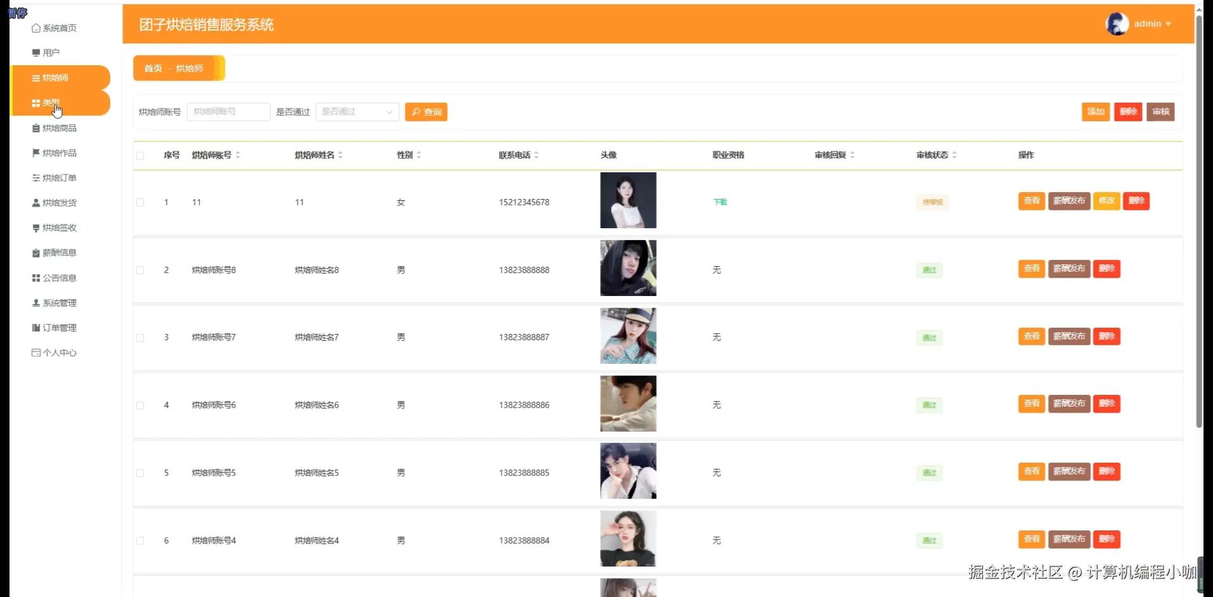1213x597 pixels.
Task: Click the grid icon beside 类型
Action: (x=36, y=103)
